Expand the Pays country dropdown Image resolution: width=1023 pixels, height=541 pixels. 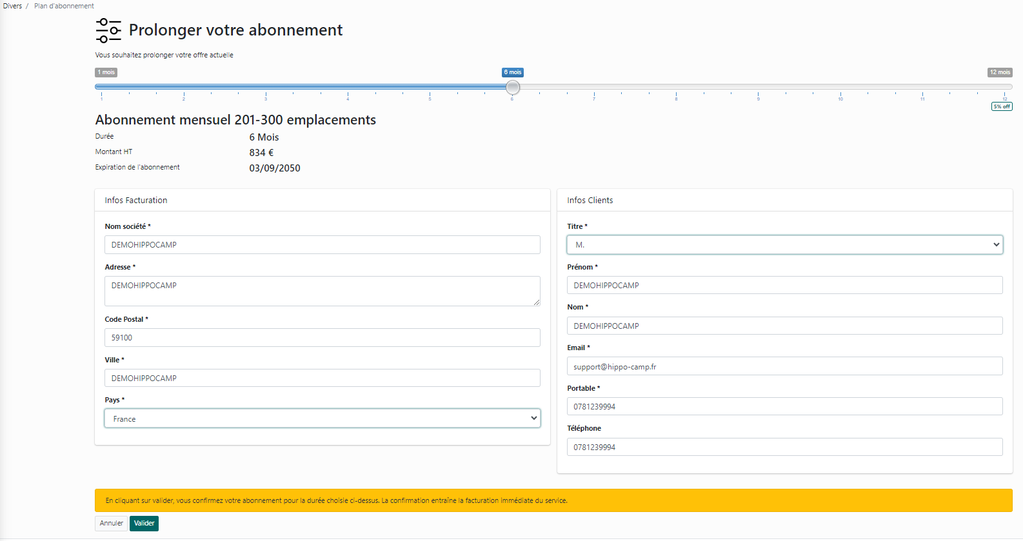(x=322, y=418)
